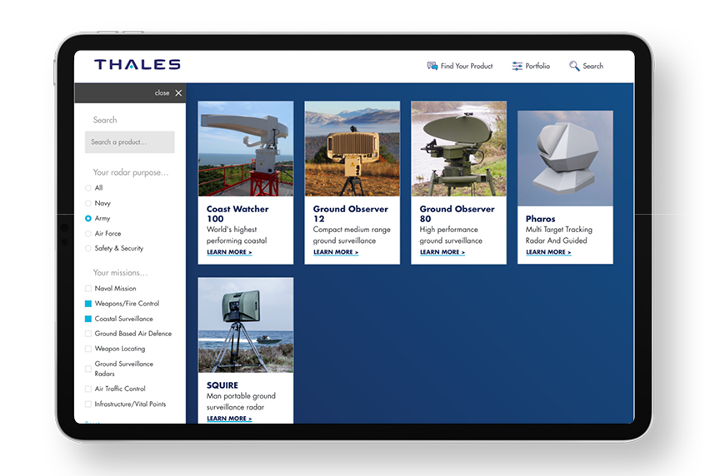The width and height of the screenshot is (710, 476).
Task: Open the Coast Watcher 100 product image
Action: click(x=246, y=149)
